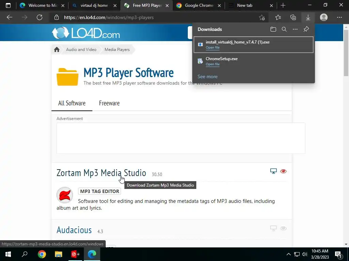Click the browser back arrow

click(x=9, y=17)
